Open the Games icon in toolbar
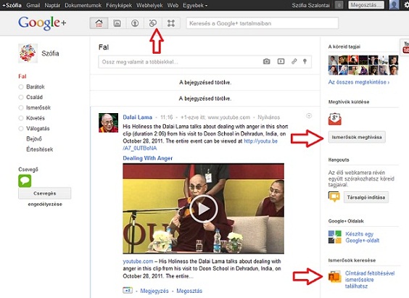Viewport: 409px width, 298px height. [x=171, y=23]
